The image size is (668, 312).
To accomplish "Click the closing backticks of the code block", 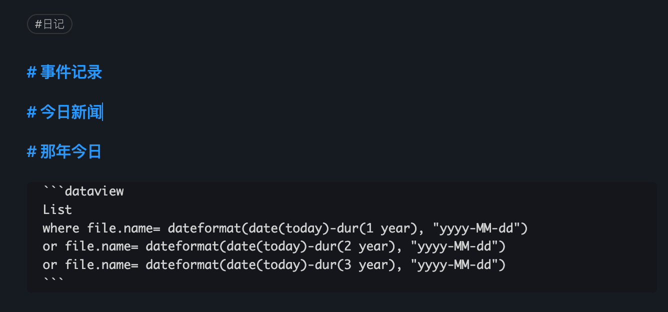I will coord(53,281).
